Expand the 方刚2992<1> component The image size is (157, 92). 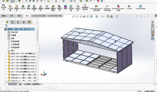point(6,75)
